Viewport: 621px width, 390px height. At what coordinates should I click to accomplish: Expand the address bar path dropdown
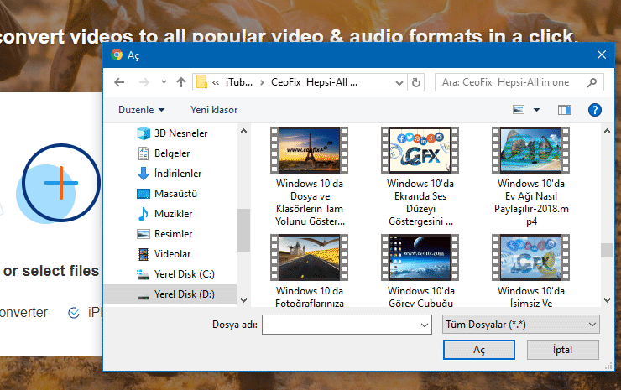[x=399, y=83]
